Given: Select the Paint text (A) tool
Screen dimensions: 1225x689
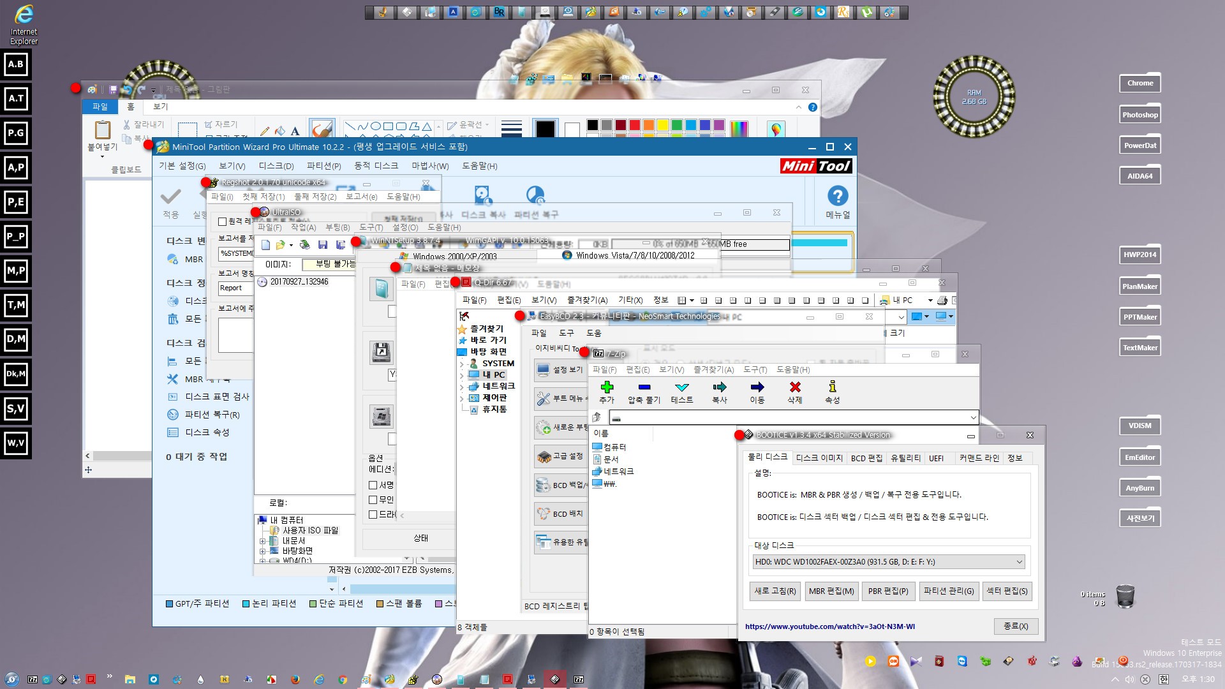Looking at the screenshot, I should point(295,131).
